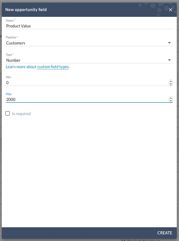Screen dimensions: 179x241
Task: Click the Max field label
Action: 8,94
